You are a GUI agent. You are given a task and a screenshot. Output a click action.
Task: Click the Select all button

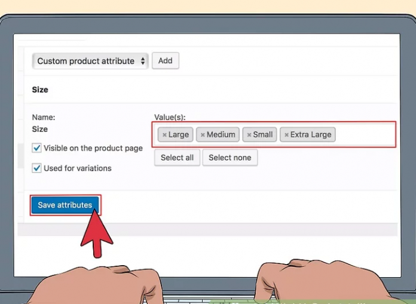[177, 158]
